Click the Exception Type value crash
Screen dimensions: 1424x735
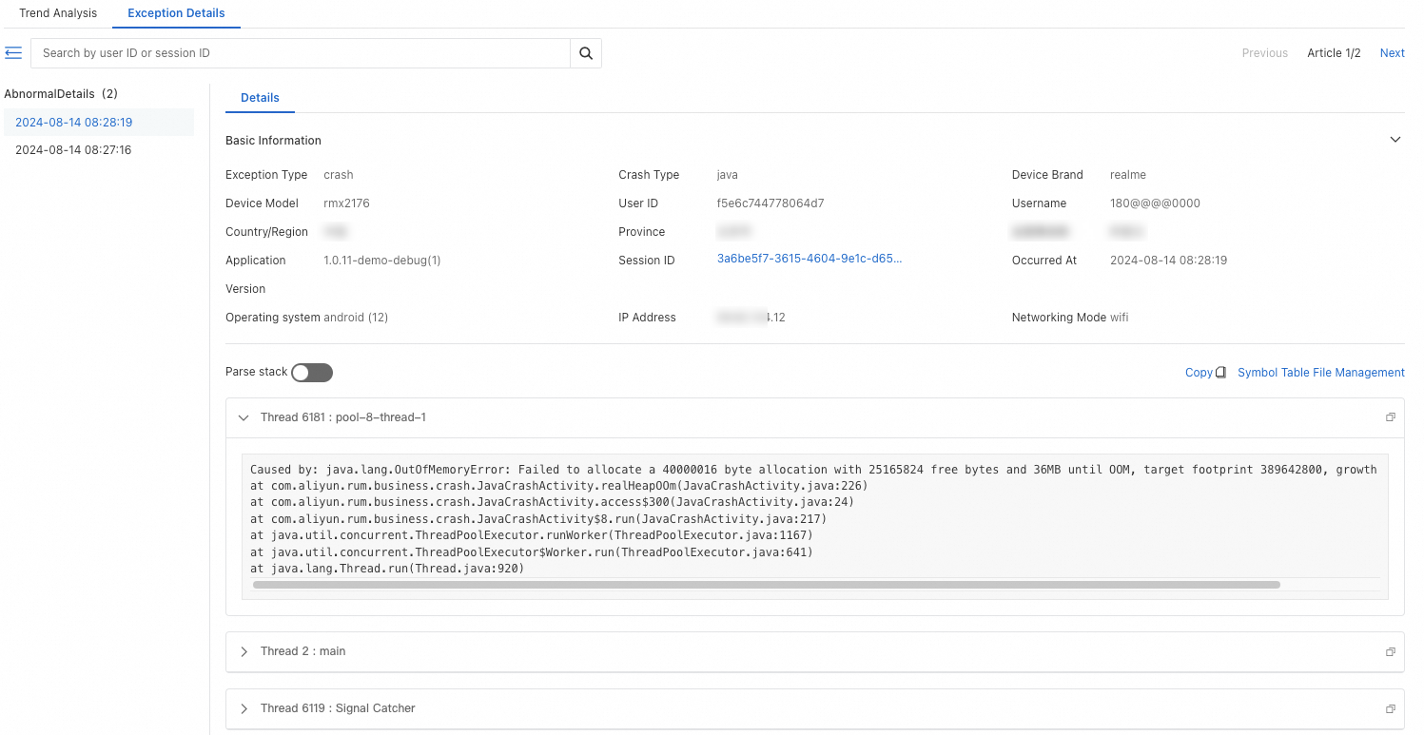(339, 175)
